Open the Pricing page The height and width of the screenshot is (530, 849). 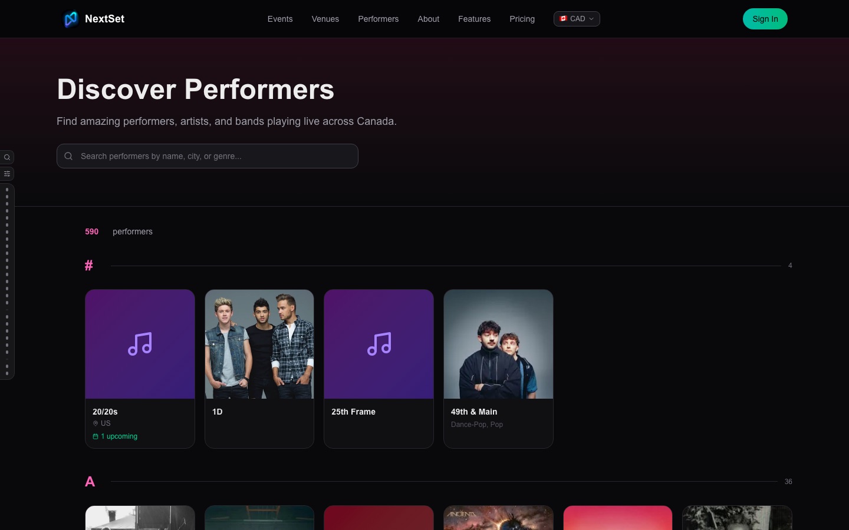522,19
